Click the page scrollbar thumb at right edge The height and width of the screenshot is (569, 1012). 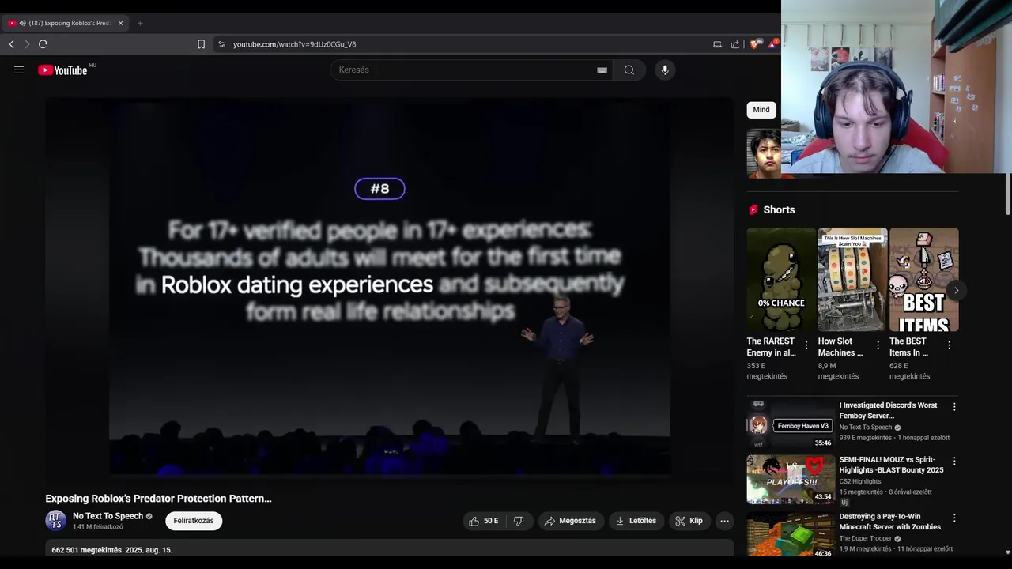tap(1007, 194)
